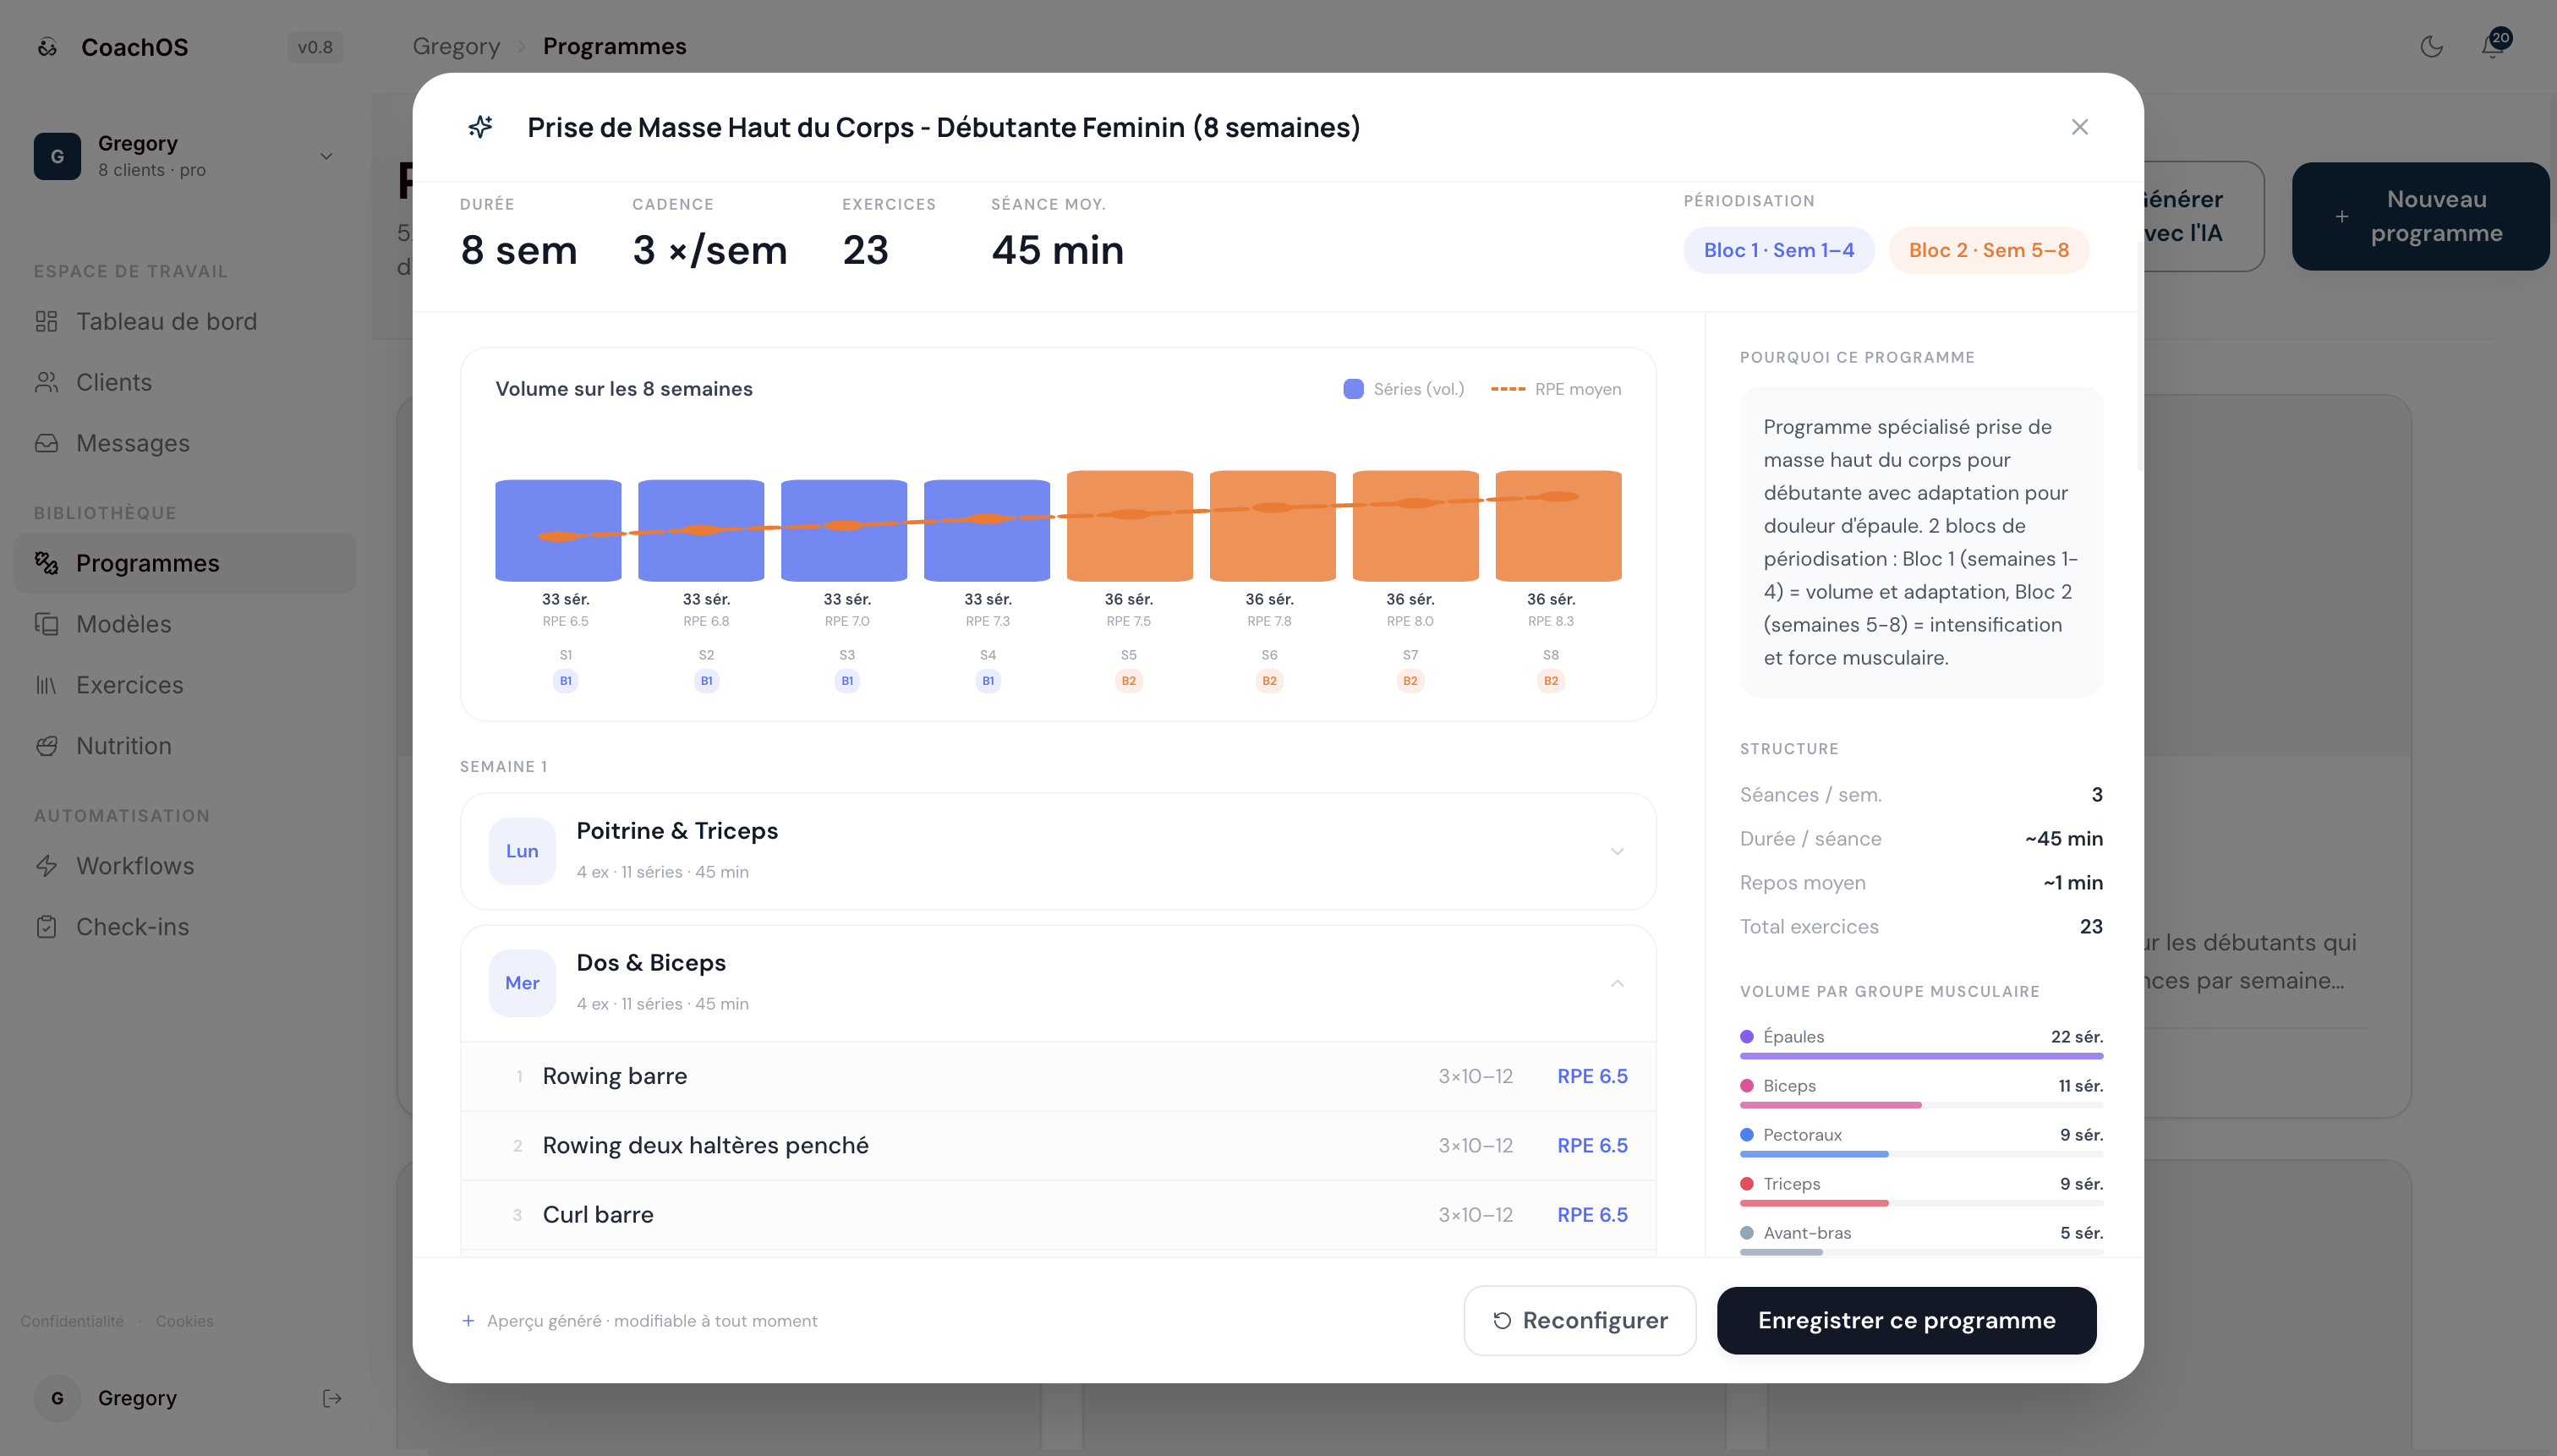Click the Reconfigurer button
The height and width of the screenshot is (1456, 2557).
click(1580, 1320)
